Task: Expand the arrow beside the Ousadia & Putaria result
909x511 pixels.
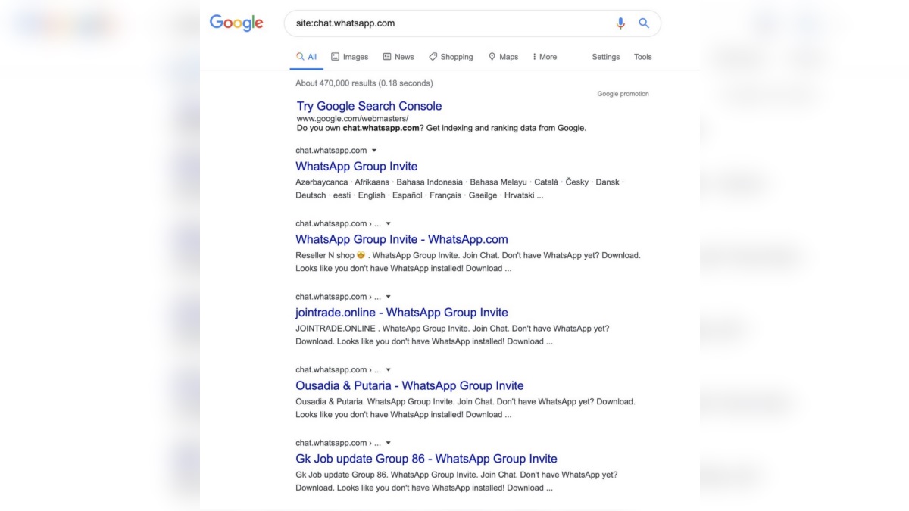Action: tap(387, 369)
